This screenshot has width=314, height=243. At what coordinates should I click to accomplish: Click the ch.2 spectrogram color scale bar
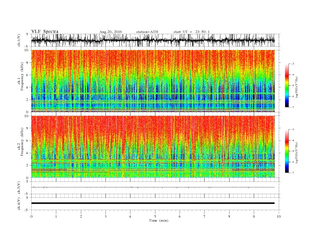287,151
